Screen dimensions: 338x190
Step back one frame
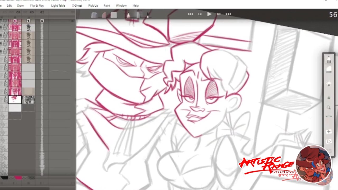[x=200, y=14]
